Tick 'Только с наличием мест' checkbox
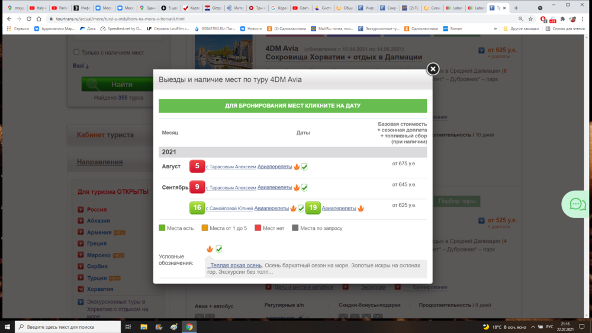592x333 pixels. 76,53
